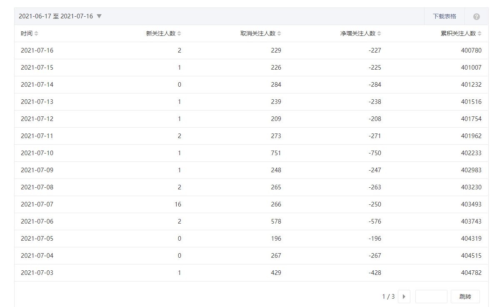Image resolution: width=502 pixels, height=307 pixels.
Task: Click the 新关注人数 column header
Action: pyautogui.click(x=161, y=33)
